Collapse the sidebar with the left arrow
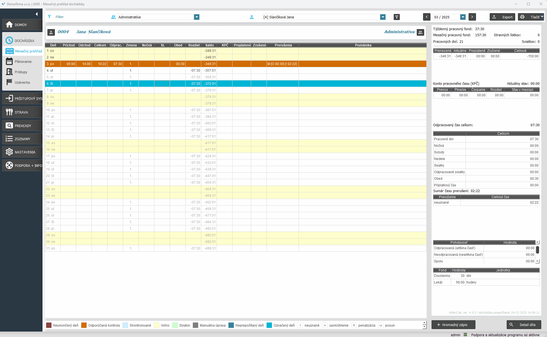 tap(36, 14)
